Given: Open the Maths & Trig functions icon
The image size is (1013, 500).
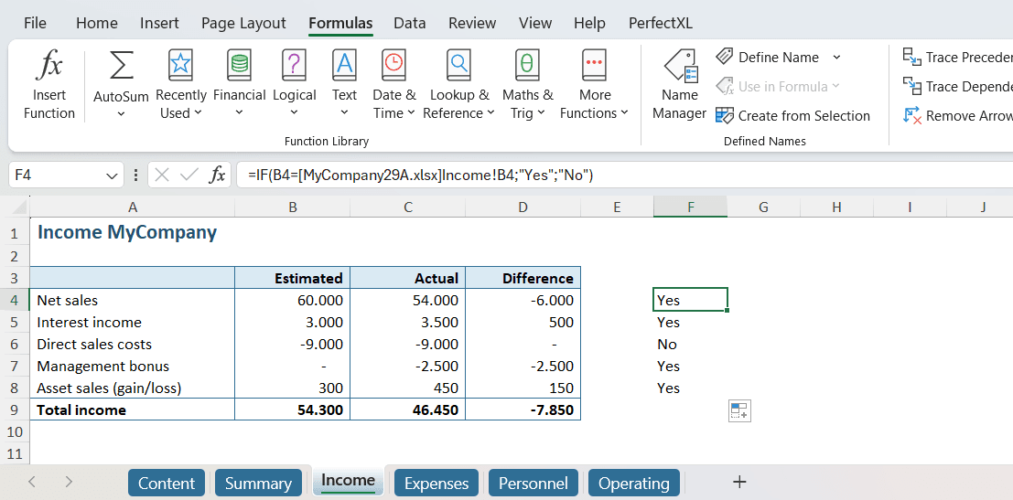Looking at the screenshot, I should (527, 65).
